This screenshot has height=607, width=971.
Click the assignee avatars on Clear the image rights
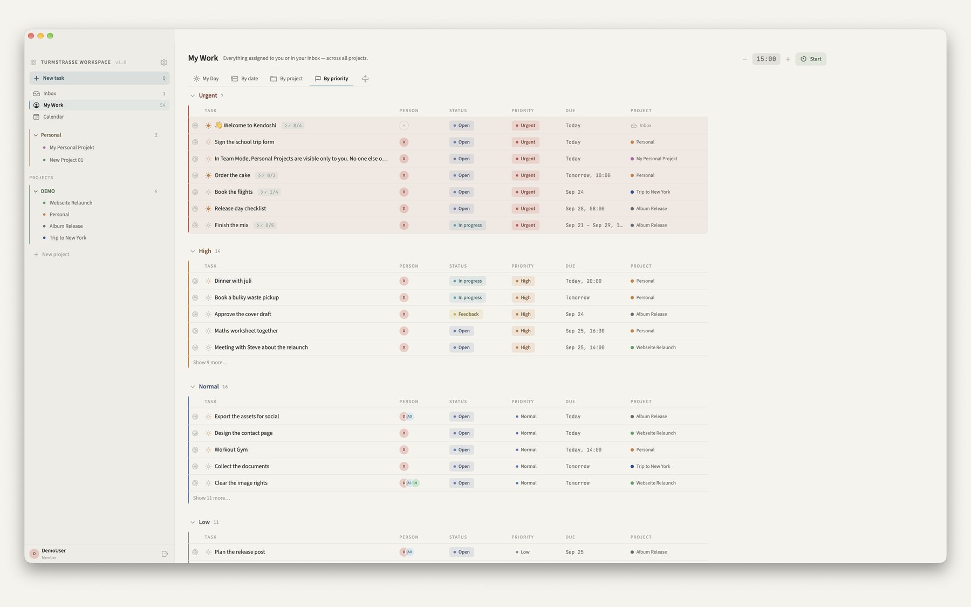point(409,483)
